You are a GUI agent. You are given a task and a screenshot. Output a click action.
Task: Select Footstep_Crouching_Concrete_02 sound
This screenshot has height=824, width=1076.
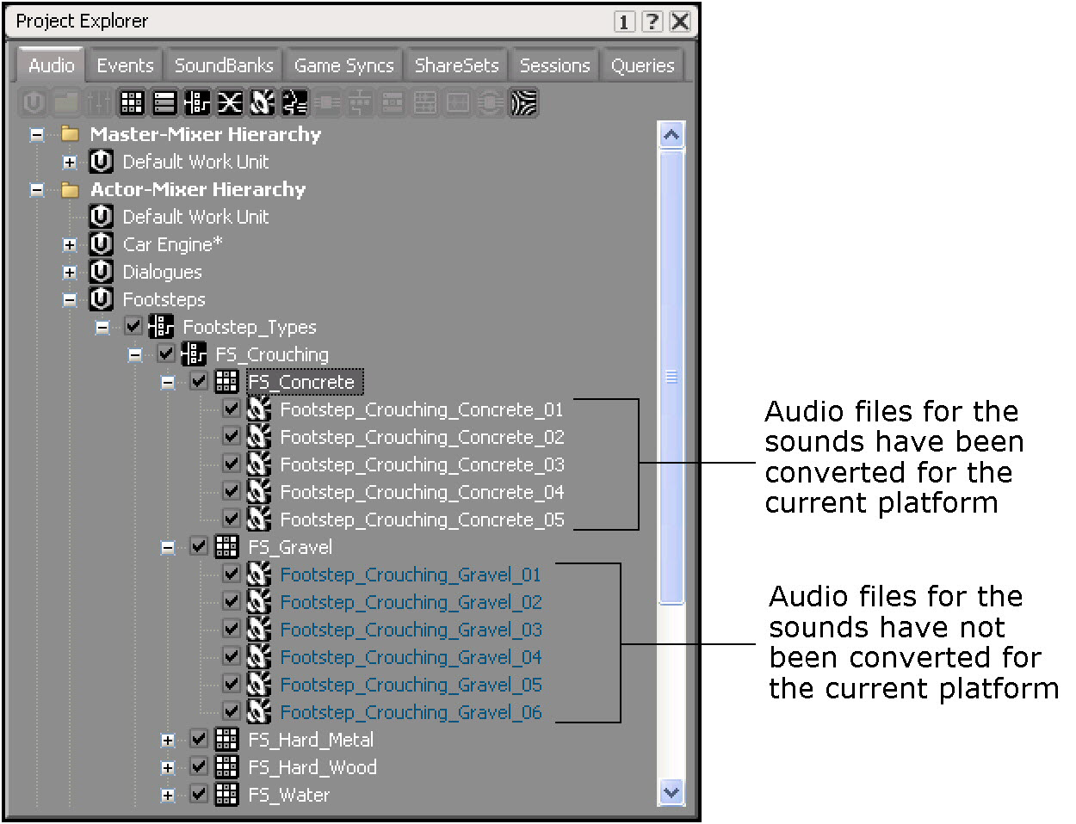click(422, 437)
